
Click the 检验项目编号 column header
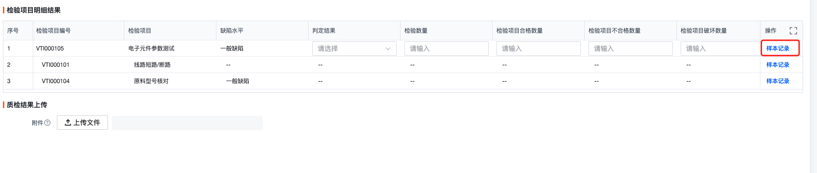(54, 31)
